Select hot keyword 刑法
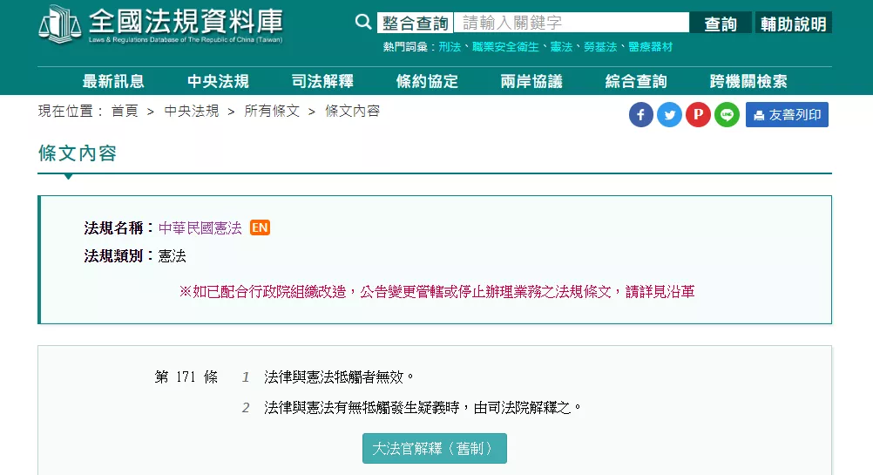The width and height of the screenshot is (873, 475). pos(450,47)
